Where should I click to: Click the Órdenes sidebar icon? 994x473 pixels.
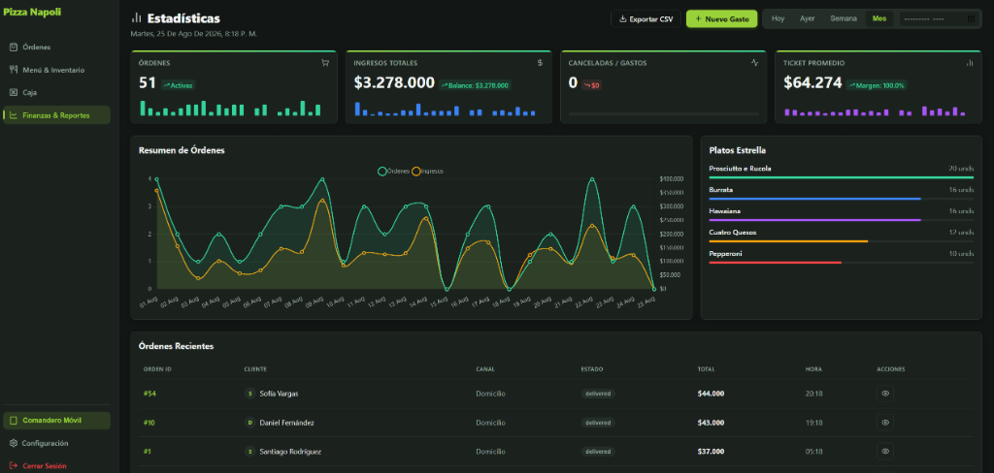point(14,47)
